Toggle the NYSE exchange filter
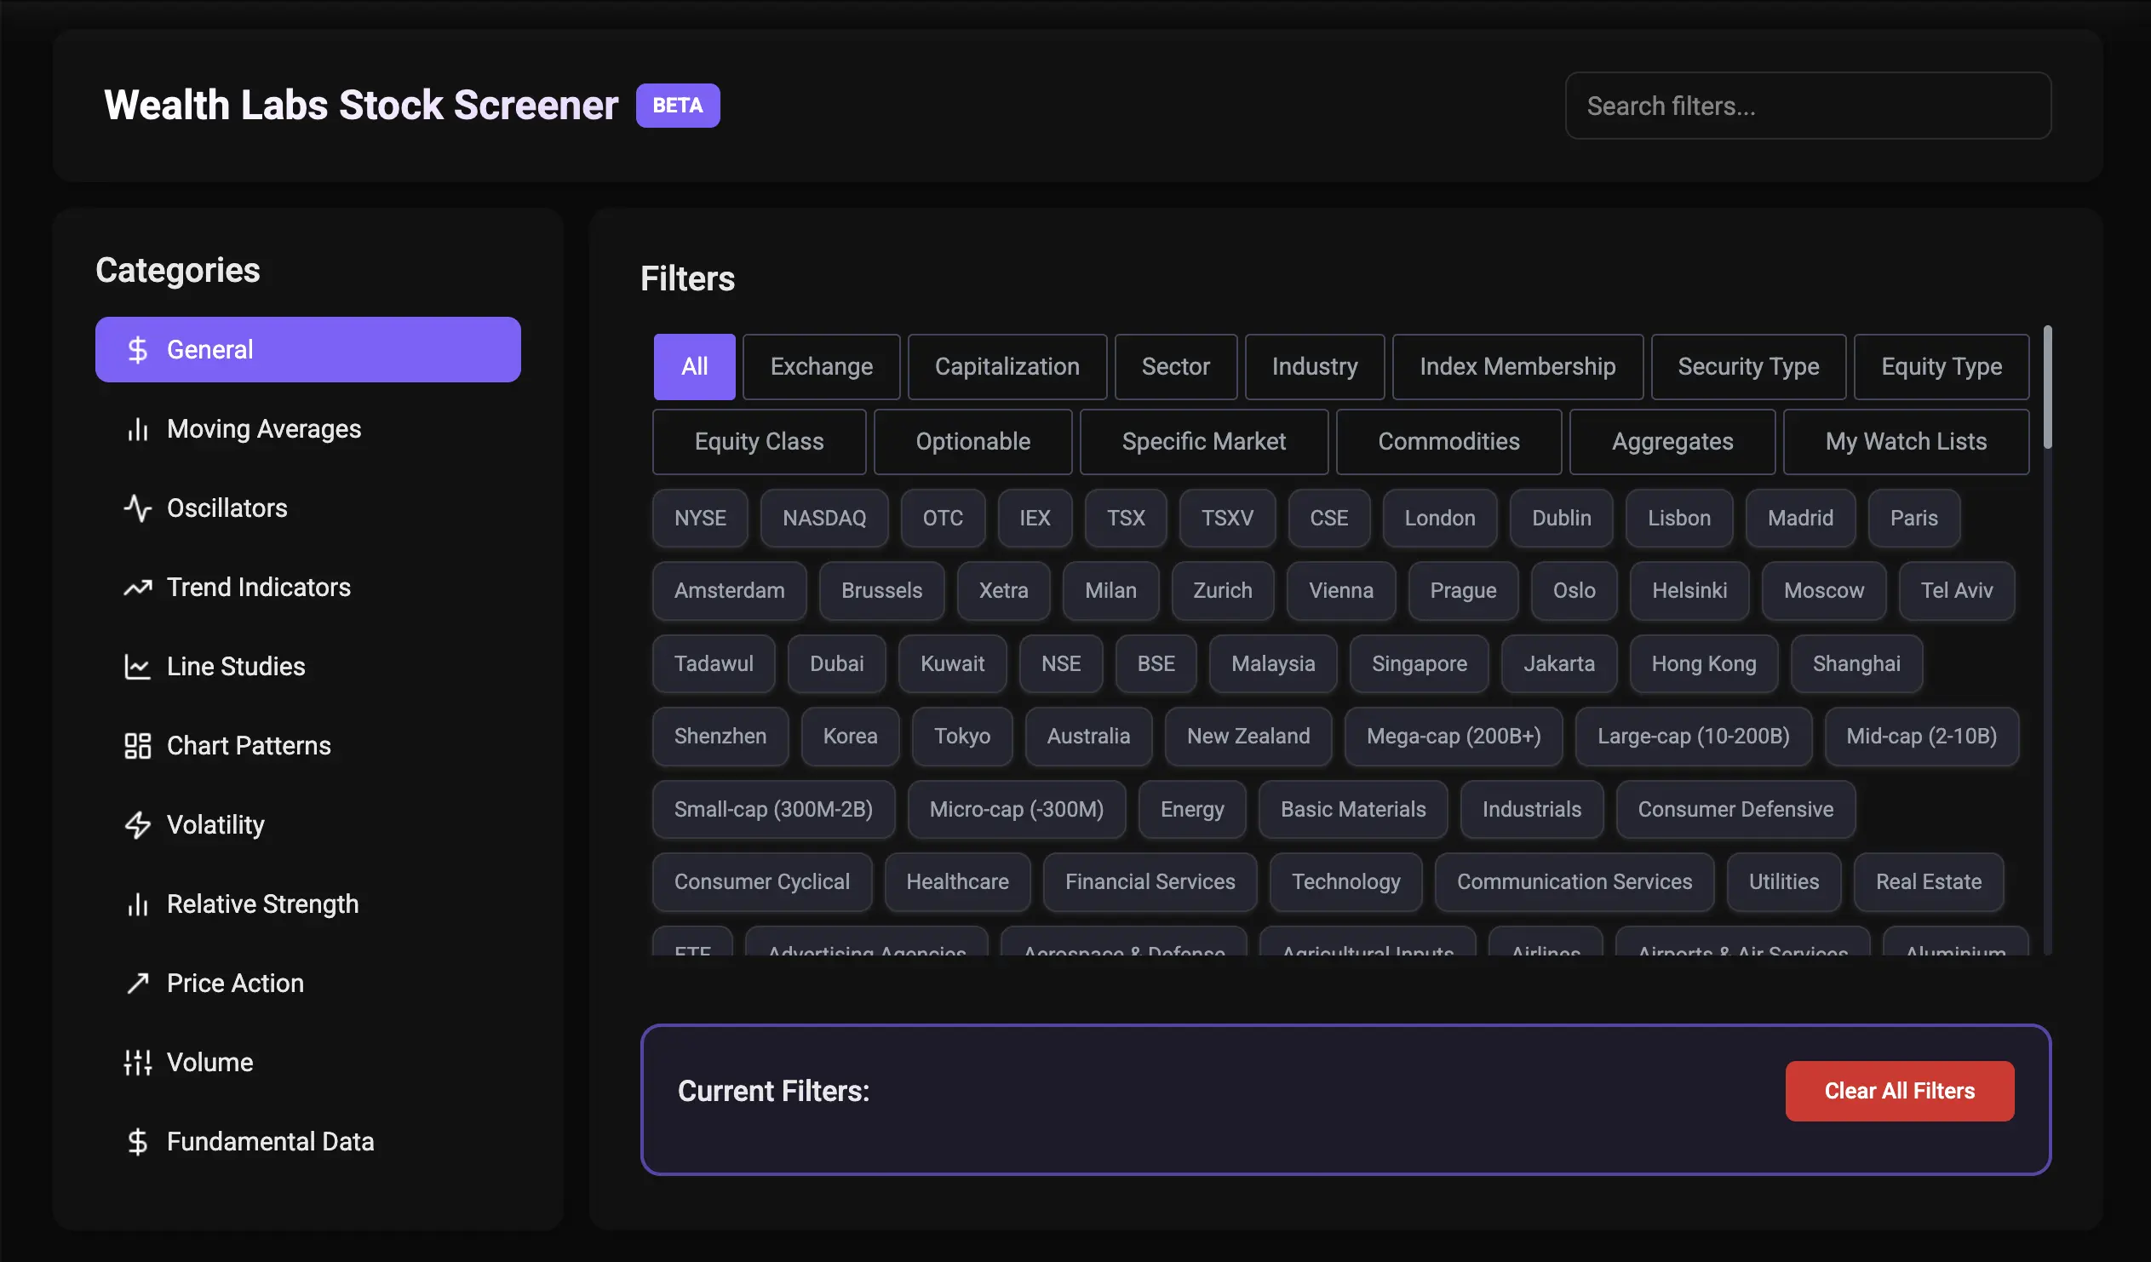 coord(699,518)
